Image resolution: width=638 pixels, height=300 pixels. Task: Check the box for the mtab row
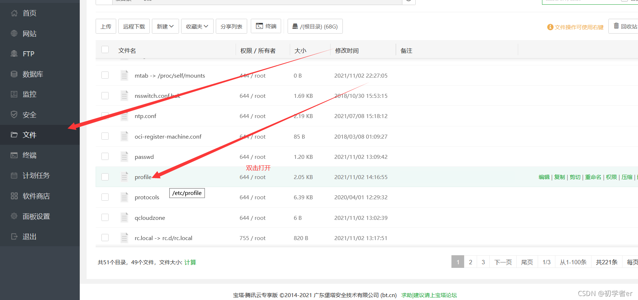(105, 75)
